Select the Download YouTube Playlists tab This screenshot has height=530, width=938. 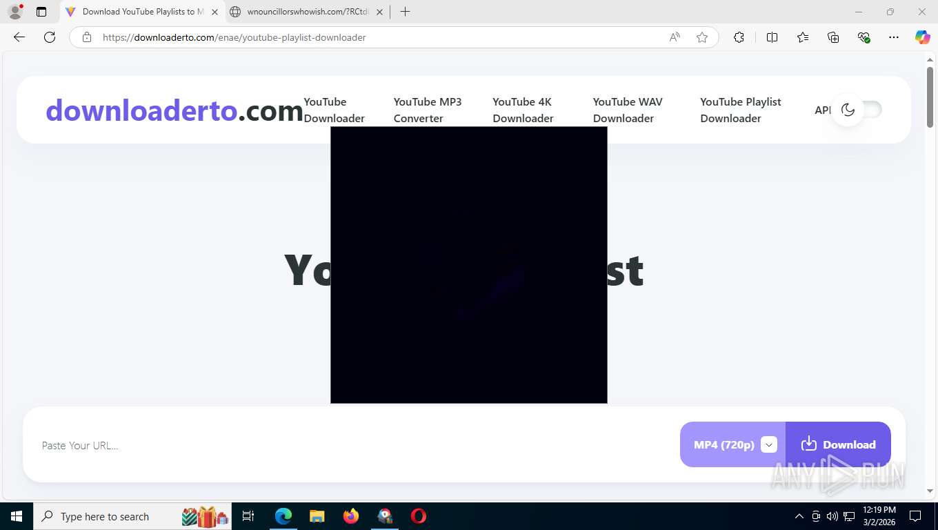coord(143,12)
